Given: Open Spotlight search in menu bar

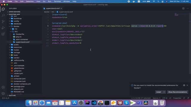Looking at the screenshot, I should coord(158,1).
